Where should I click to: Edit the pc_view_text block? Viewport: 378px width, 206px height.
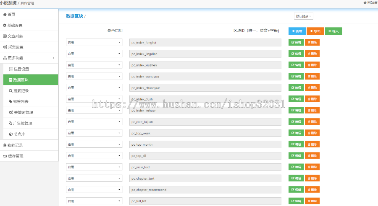[x=296, y=167]
